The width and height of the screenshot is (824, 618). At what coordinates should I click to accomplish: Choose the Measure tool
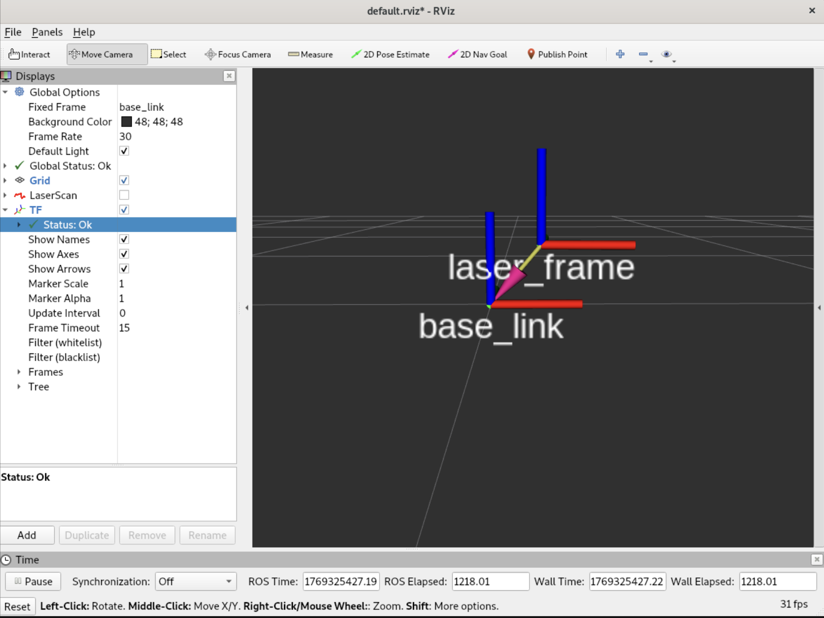click(x=310, y=54)
